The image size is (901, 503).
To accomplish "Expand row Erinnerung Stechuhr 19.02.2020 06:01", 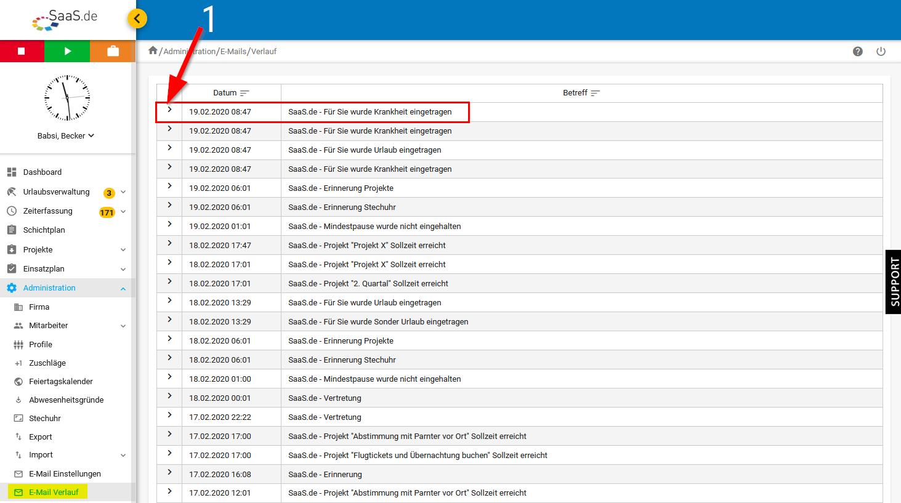I will coord(169,205).
